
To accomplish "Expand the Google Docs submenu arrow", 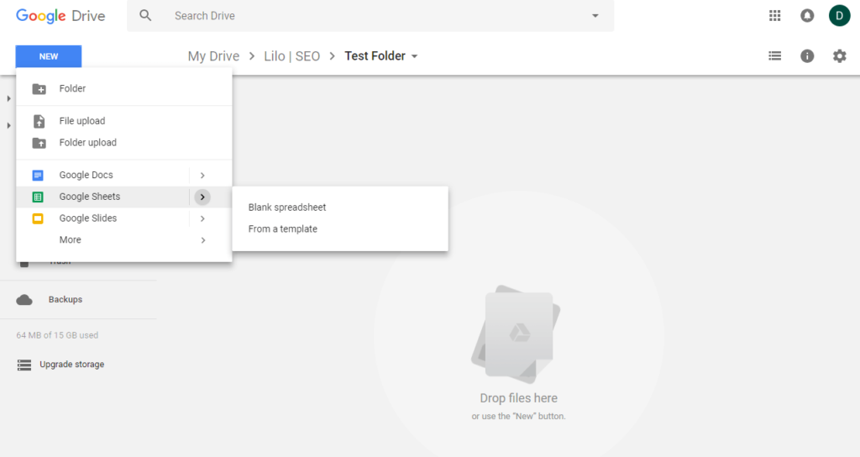I will (x=202, y=176).
